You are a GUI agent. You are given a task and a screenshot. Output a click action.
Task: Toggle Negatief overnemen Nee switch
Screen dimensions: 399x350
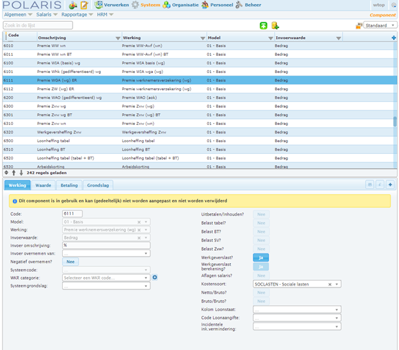71,262
